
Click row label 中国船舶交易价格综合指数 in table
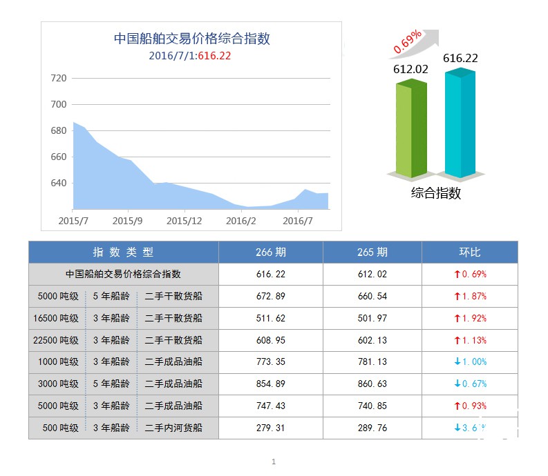123,274
